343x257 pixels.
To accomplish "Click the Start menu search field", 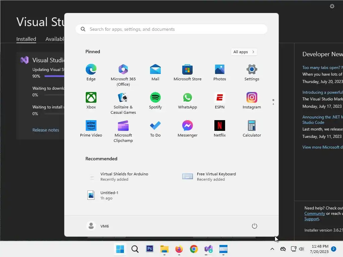I will pos(171,29).
